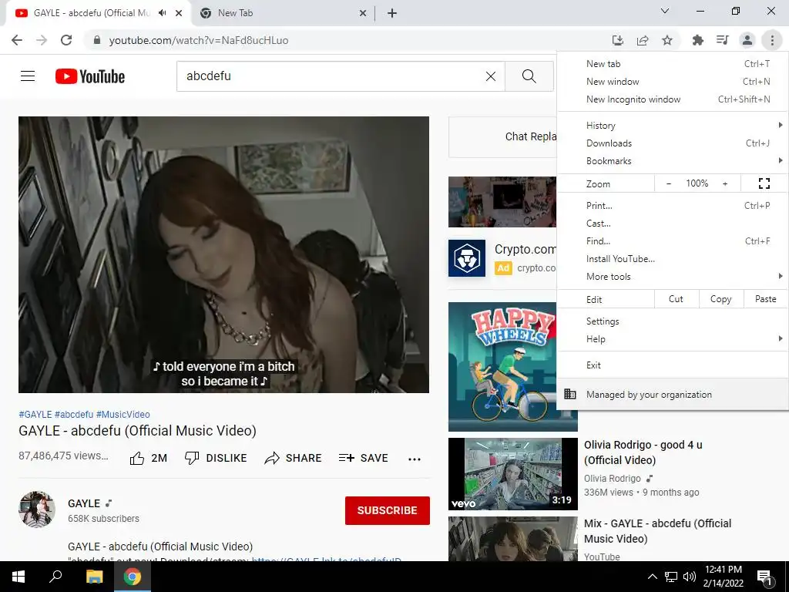This screenshot has height=592, width=789.
Task: Exit Chrome via the menu
Action: click(673, 365)
